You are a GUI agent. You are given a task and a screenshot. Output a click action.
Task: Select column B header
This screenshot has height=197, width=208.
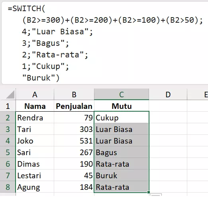tap(74, 95)
